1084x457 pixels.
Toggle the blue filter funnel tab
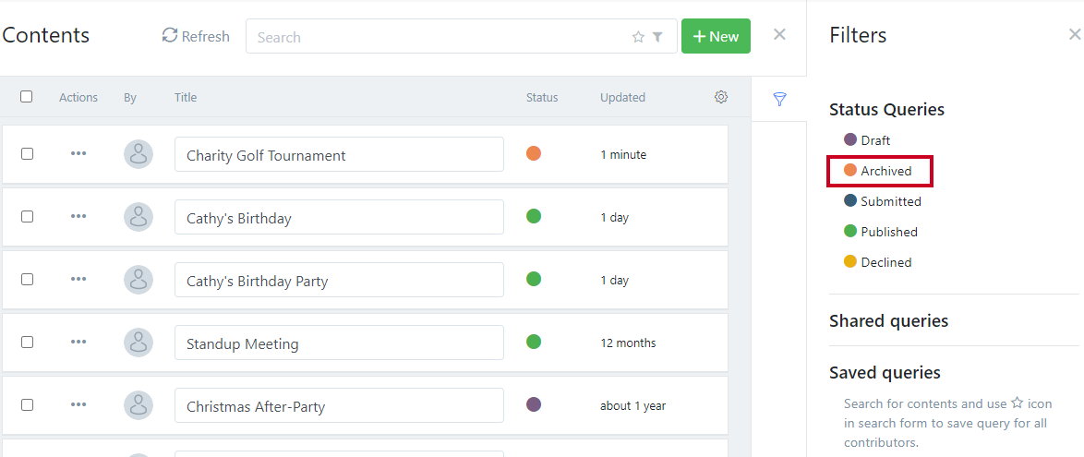pos(779,100)
